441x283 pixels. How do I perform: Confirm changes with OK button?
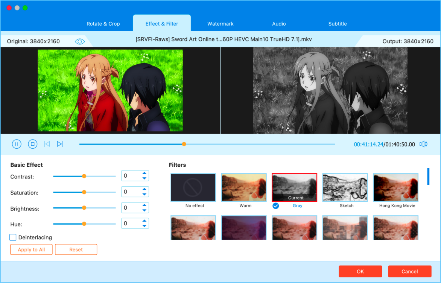tap(360, 271)
